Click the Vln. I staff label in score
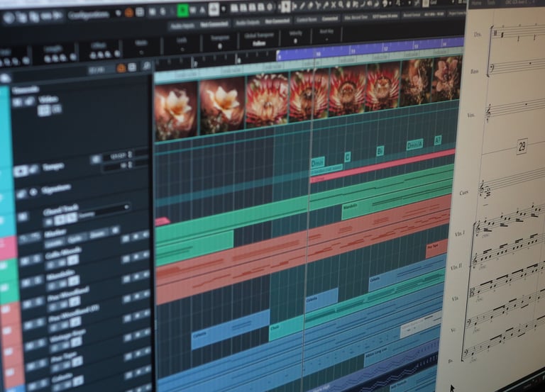The width and height of the screenshot is (545, 392). [460, 234]
